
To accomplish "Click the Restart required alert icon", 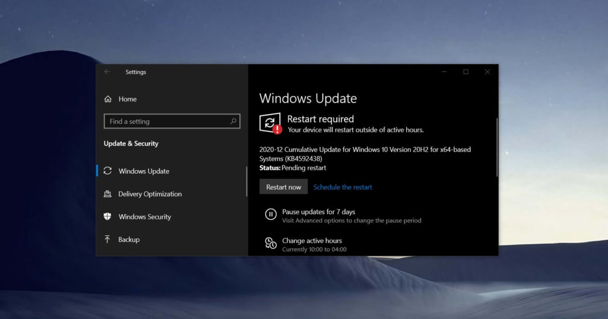I will tap(270, 123).
